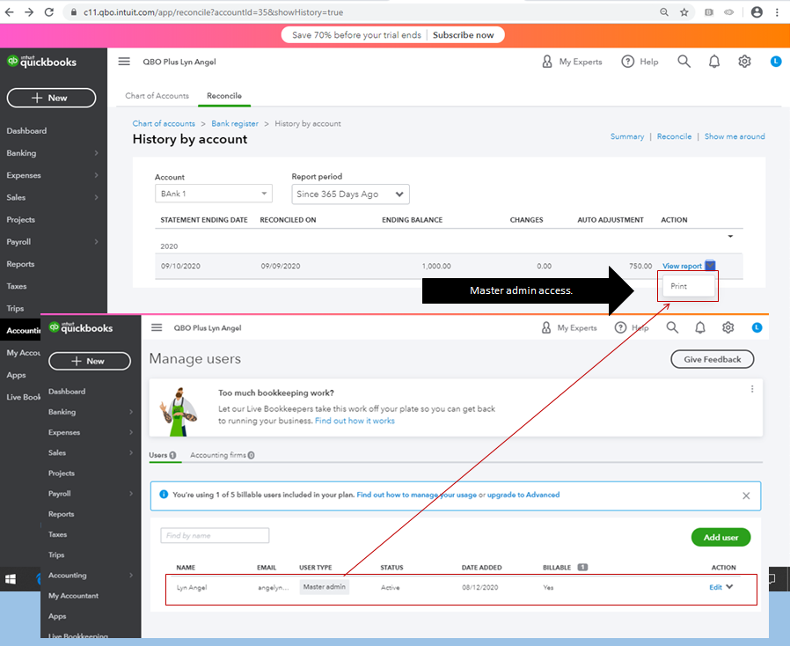Image resolution: width=790 pixels, height=646 pixels.
Task: Click the Chart of accounts breadcrumb link
Action: pos(164,123)
